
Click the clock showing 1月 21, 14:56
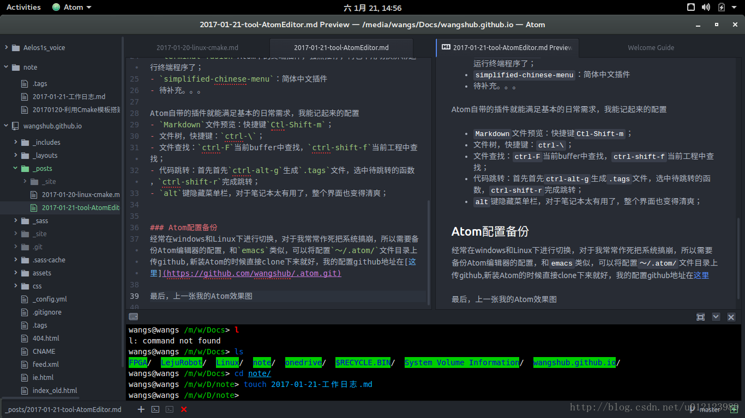coord(372,8)
